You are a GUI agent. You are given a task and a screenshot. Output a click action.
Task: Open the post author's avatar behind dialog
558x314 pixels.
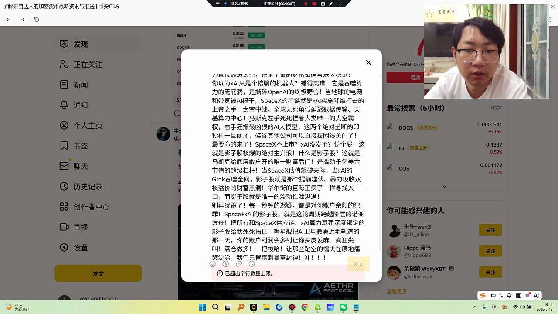click(x=163, y=134)
